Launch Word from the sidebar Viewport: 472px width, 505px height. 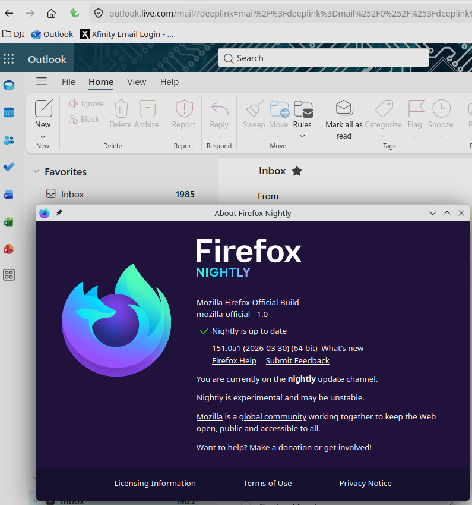(9, 195)
